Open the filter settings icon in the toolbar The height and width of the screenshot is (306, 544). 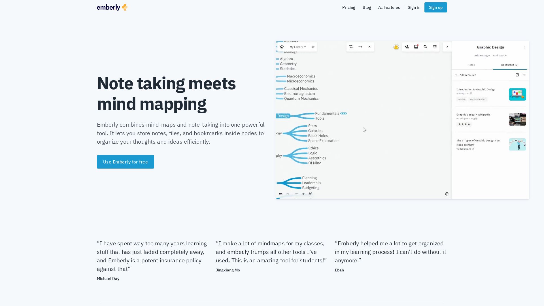pos(435,47)
